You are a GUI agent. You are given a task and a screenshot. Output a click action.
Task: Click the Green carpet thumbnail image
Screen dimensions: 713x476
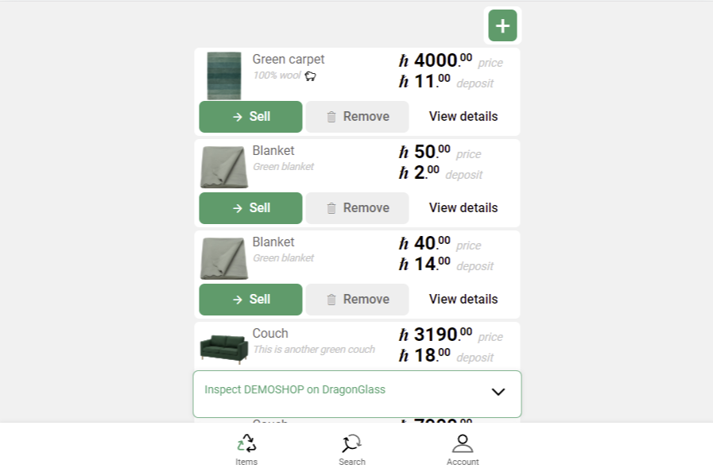tap(224, 75)
